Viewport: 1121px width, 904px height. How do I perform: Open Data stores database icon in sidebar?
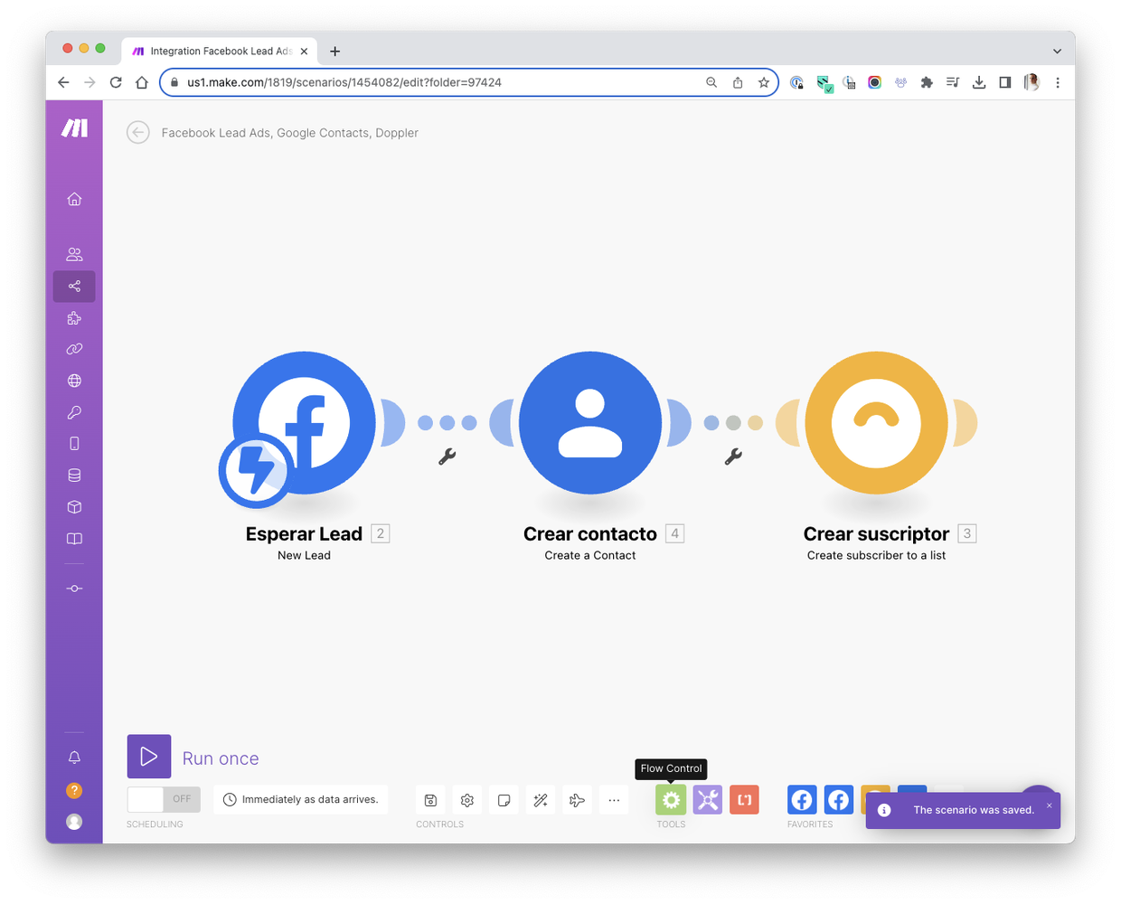[74, 476]
